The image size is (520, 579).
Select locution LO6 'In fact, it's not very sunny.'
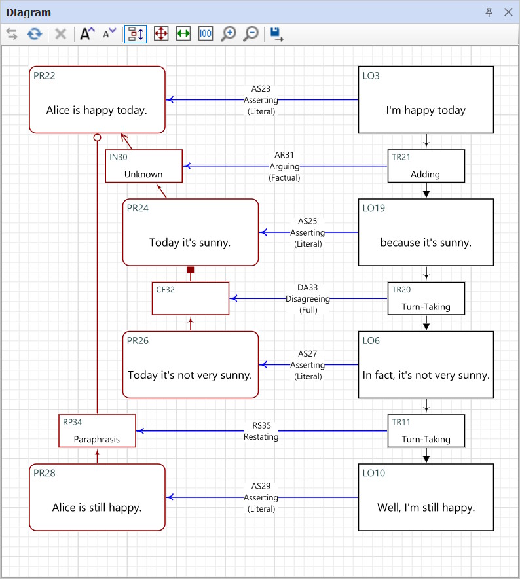(426, 365)
